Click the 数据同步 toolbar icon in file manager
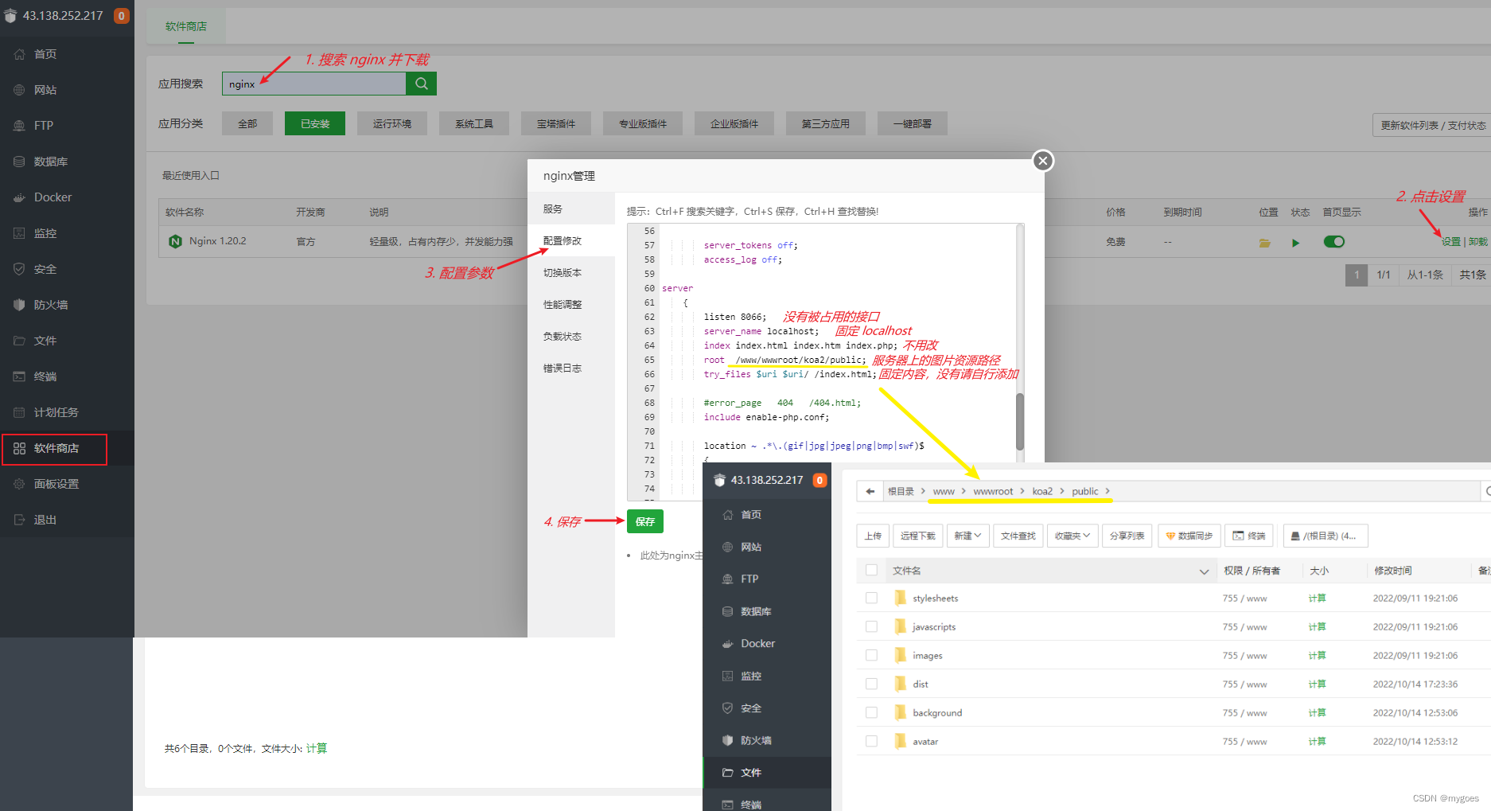The image size is (1491, 811). pyautogui.click(x=1189, y=536)
